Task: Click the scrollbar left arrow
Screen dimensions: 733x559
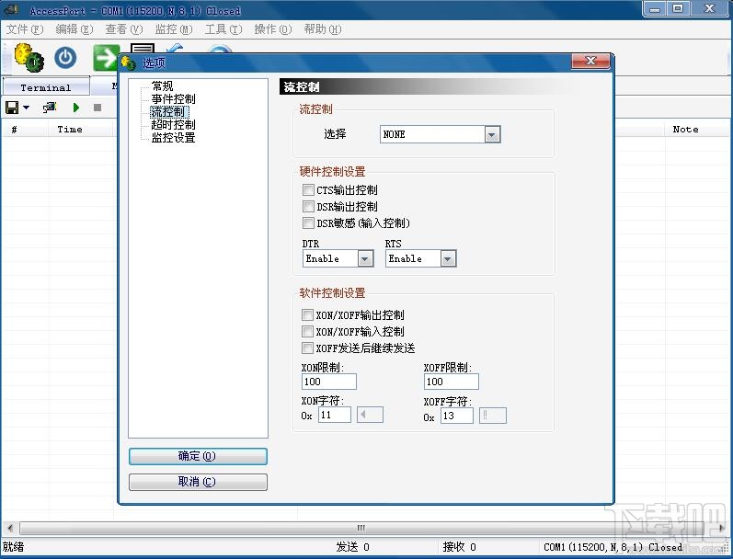Action: click(10, 528)
